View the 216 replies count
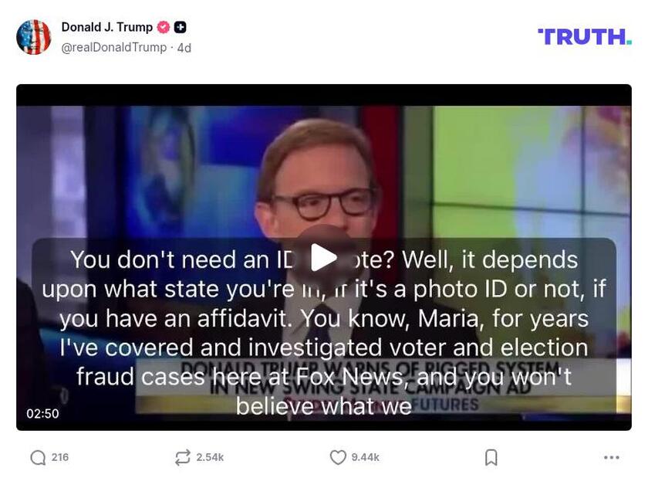The width and height of the screenshot is (648, 488). click(x=60, y=457)
